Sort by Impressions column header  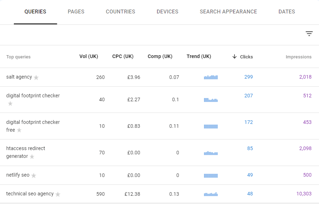[298, 57]
